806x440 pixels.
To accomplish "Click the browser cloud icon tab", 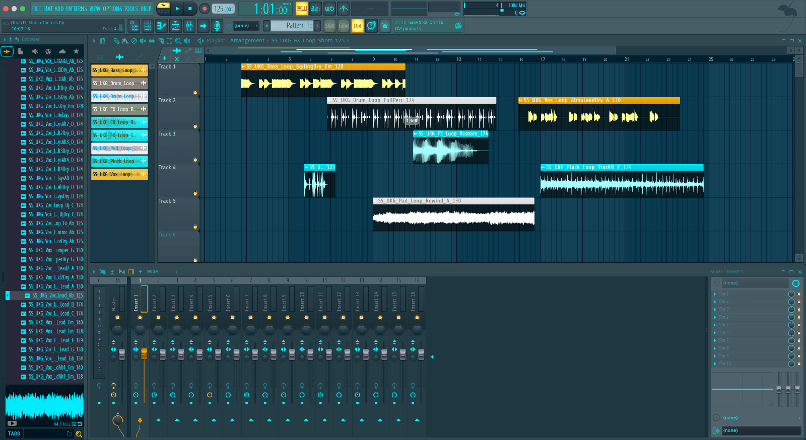I will tap(62, 51).
